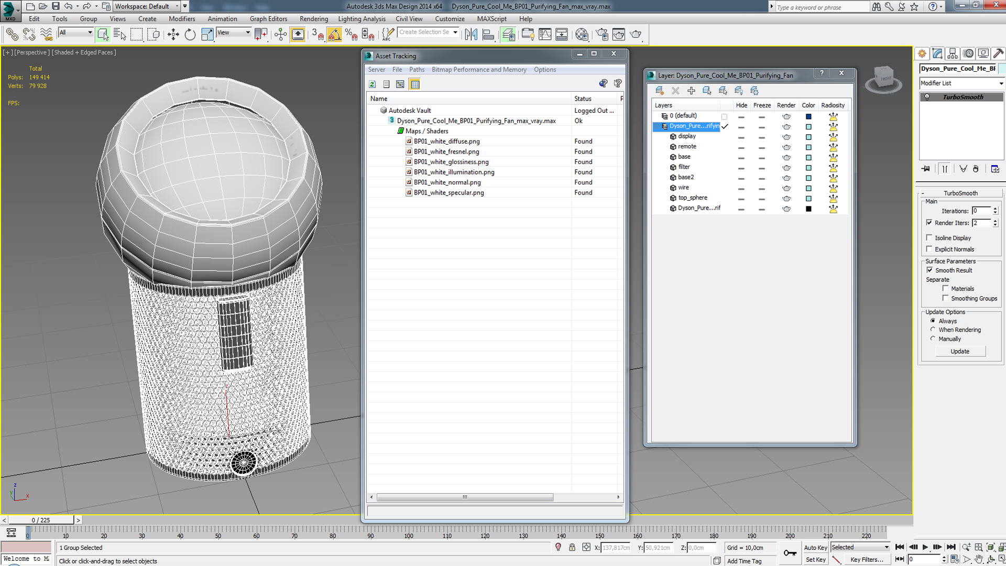Refresh the Asset Tracking list
1006x566 pixels.
pyautogui.click(x=372, y=84)
